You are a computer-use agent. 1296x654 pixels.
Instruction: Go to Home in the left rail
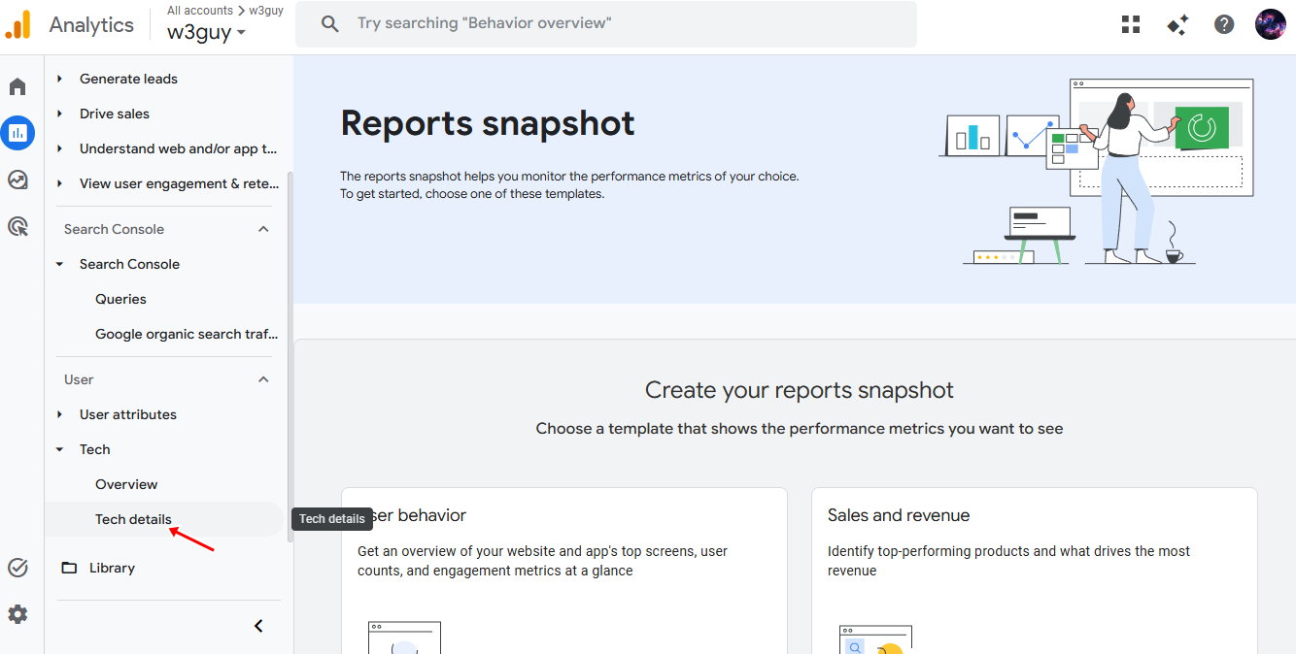(17, 87)
